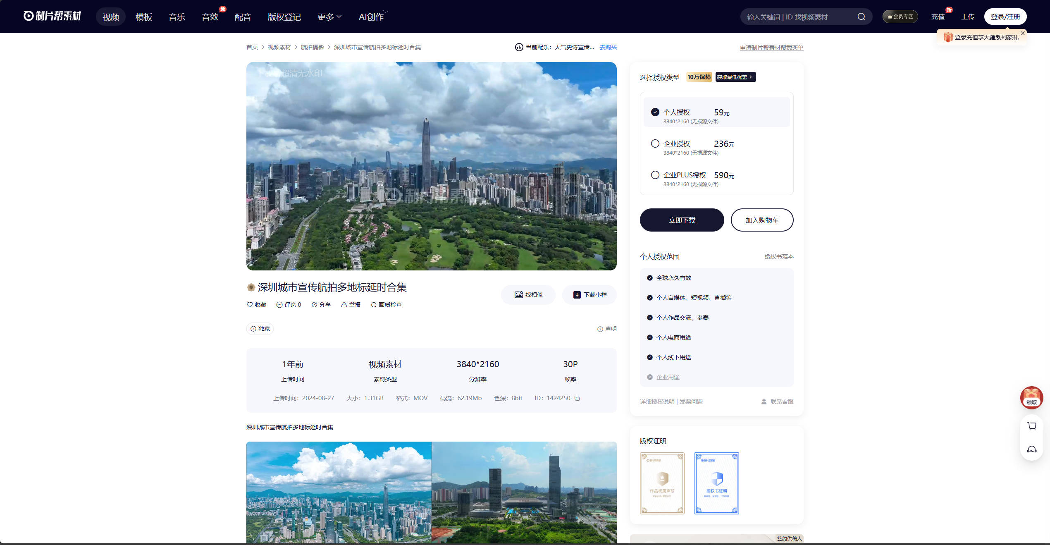
Task: Click the 分享 share icon
Action: (314, 305)
